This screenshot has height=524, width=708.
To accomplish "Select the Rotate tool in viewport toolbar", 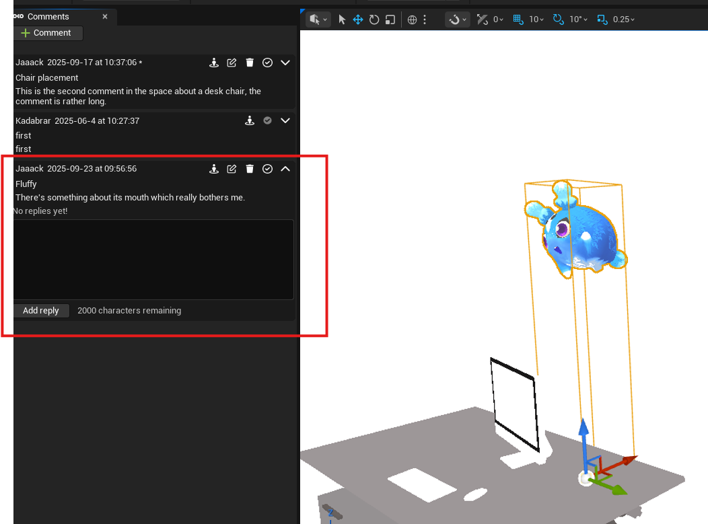I will point(374,20).
